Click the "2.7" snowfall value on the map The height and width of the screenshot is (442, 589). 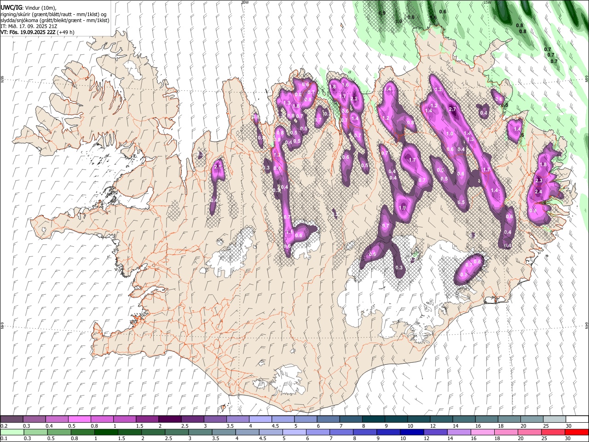452,109
